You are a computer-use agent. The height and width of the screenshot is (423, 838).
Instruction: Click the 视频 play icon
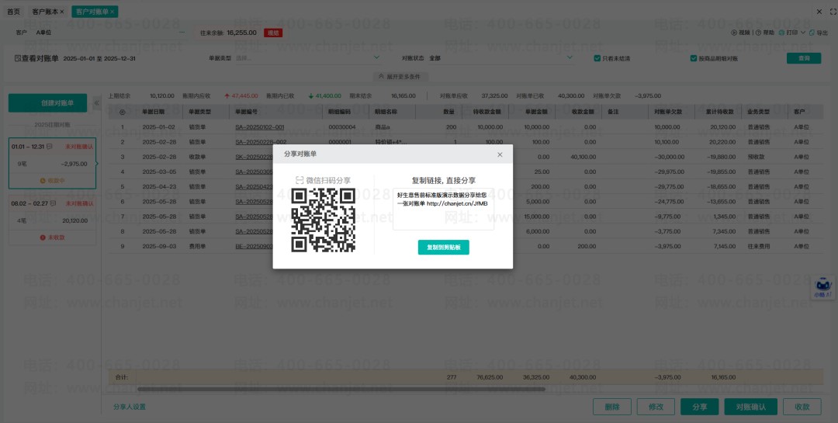[734, 33]
